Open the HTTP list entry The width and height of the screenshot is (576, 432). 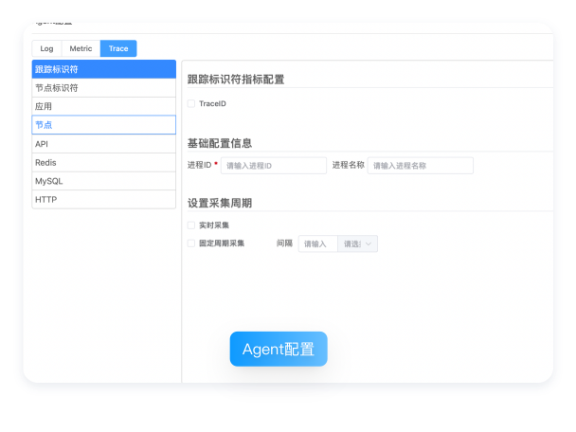(x=103, y=200)
